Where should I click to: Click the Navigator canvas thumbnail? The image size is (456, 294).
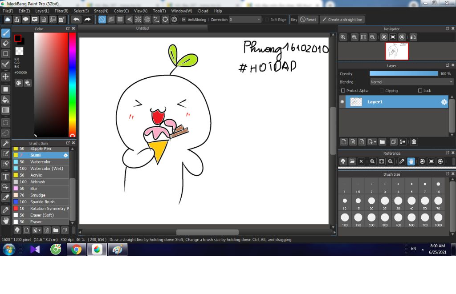point(397,51)
